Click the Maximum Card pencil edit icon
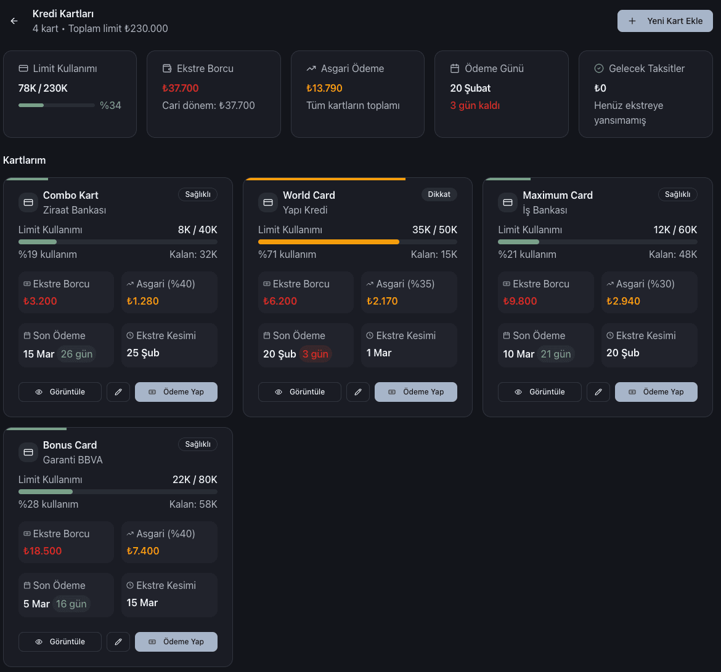 (598, 392)
